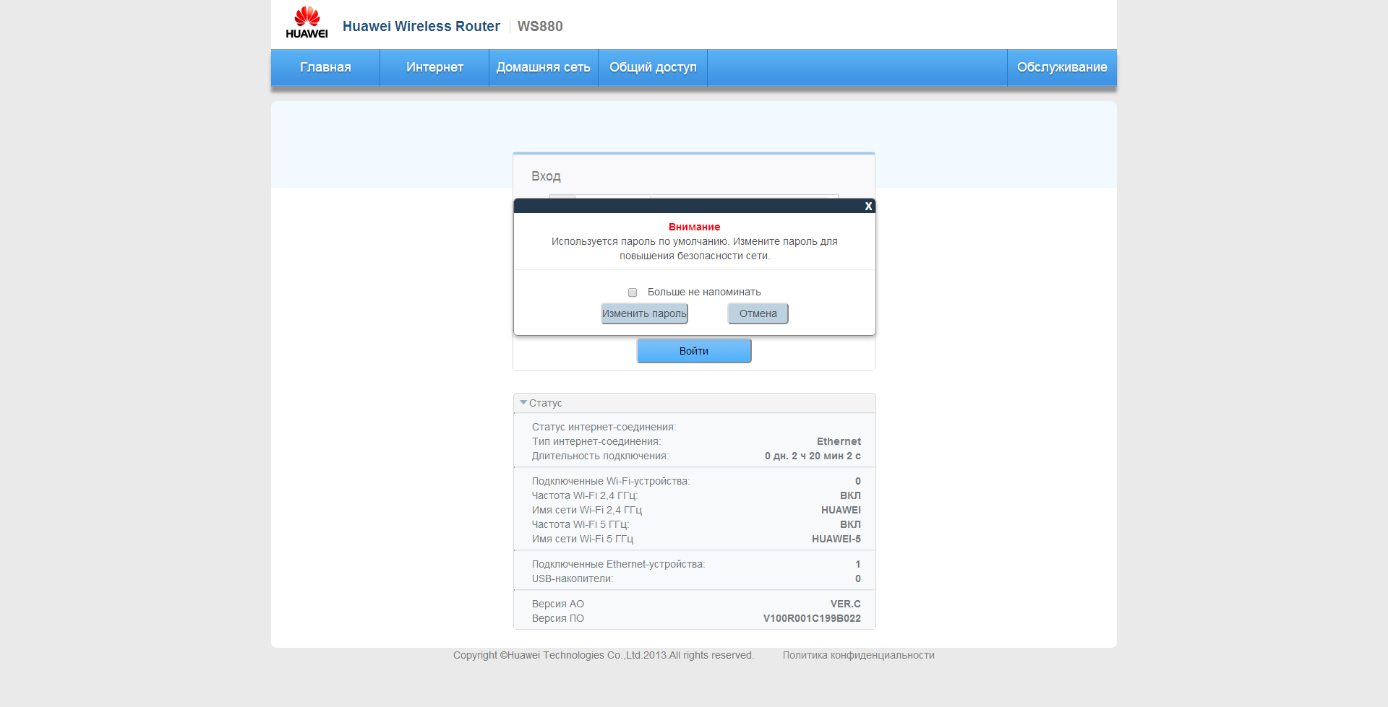The image size is (1388, 707).
Task: Click the red Внимание warning heading
Action: click(x=694, y=227)
